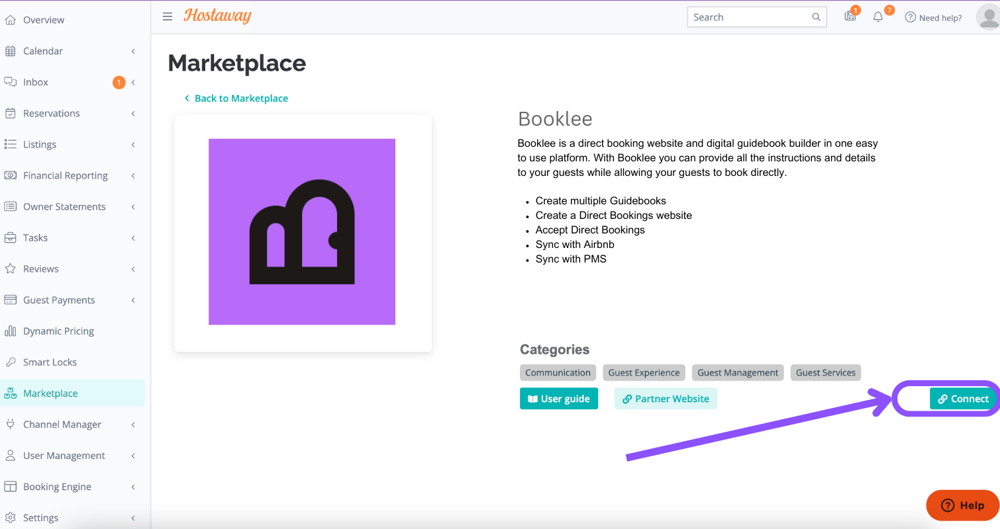The image size is (1000, 529).
Task: Click the 'Sync with Airbnb' bullet text
Action: [x=575, y=244]
